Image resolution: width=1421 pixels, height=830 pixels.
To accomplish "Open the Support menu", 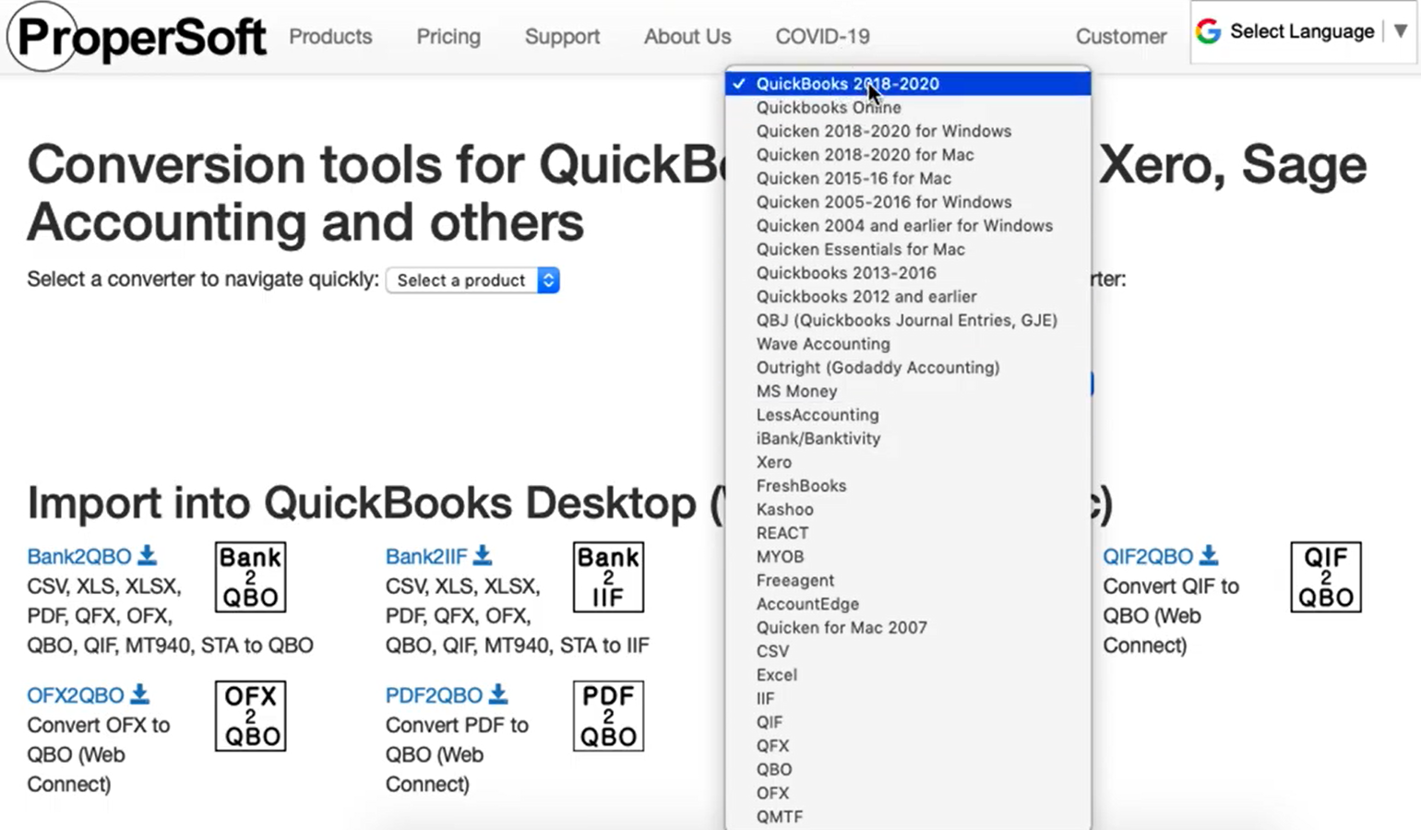I will [562, 37].
